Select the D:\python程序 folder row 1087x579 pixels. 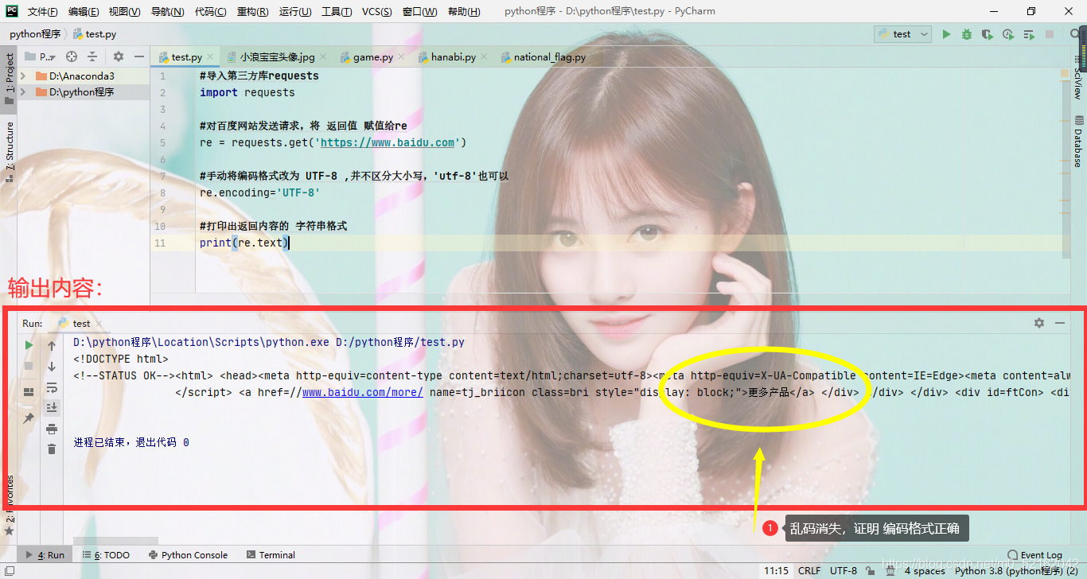click(x=84, y=92)
